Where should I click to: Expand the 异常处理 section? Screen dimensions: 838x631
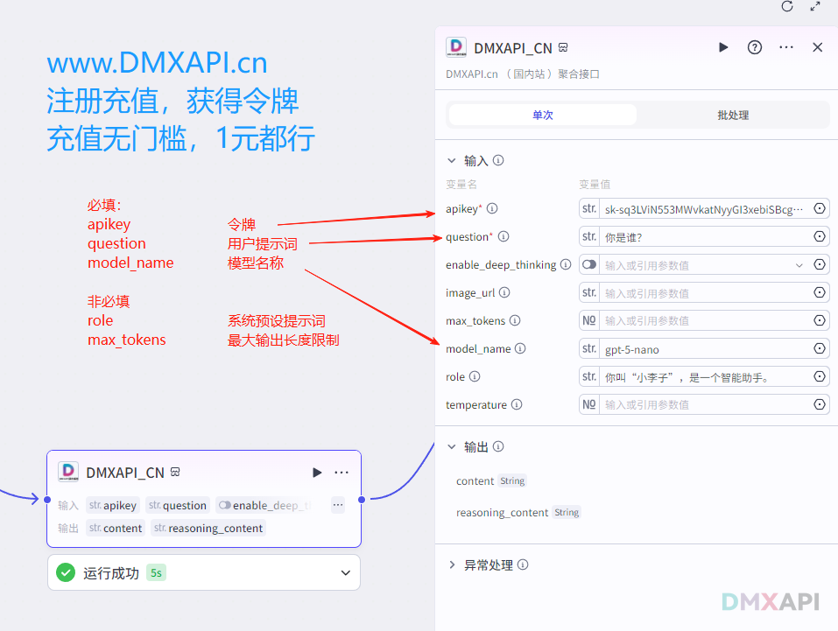click(x=452, y=565)
